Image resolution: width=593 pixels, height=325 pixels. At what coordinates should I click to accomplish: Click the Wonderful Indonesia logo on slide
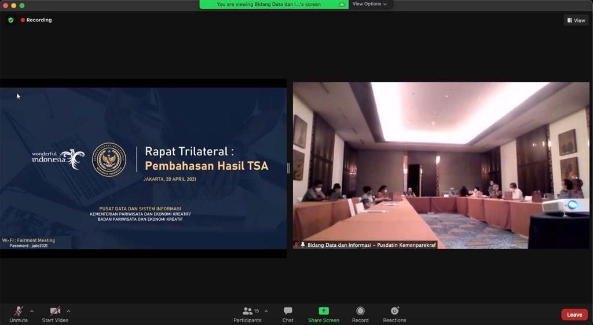point(58,158)
